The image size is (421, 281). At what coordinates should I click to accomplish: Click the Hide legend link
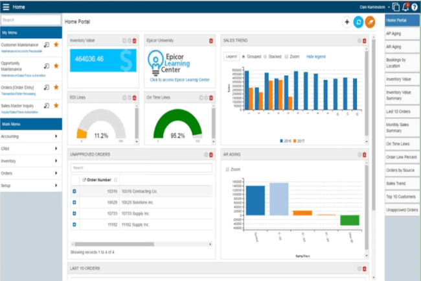point(315,56)
